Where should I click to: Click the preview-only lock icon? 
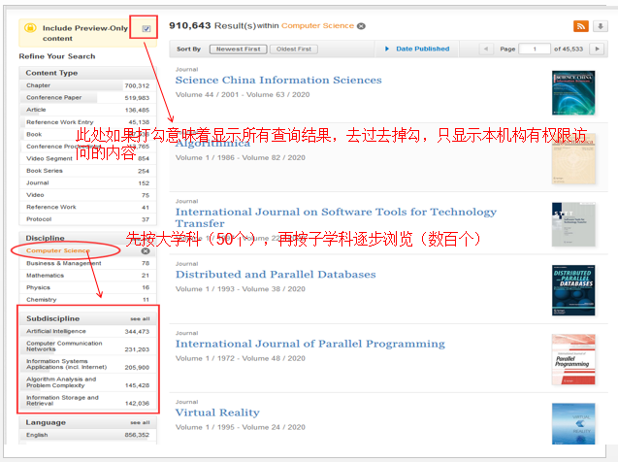30,28
